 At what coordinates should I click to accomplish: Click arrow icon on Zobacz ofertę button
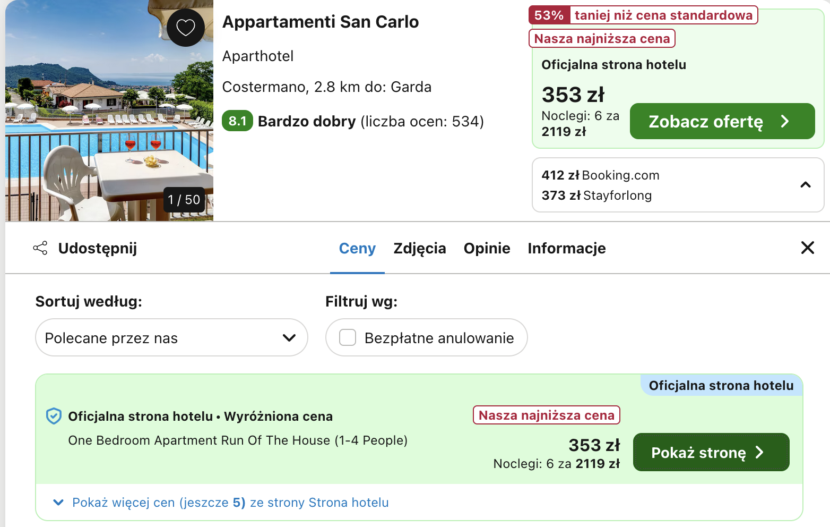click(x=785, y=122)
